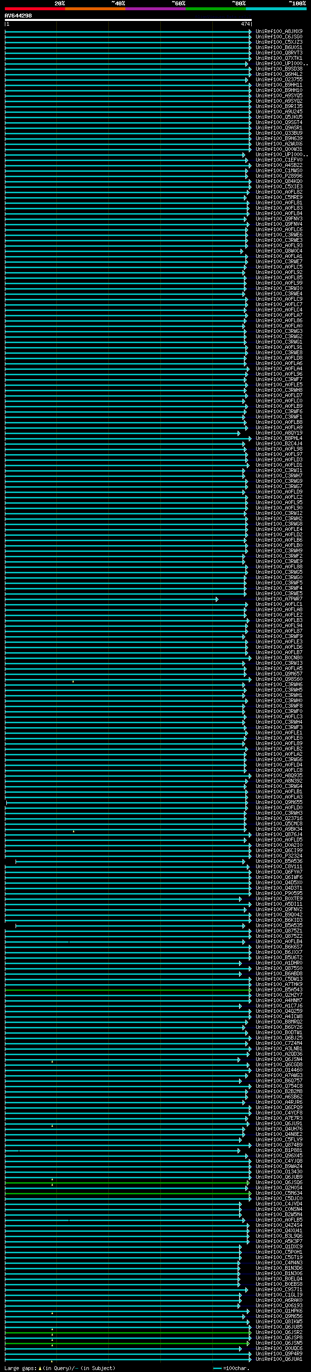Click the green ~80% identity legend segment
Screen dimensions: 311x1372
coord(216,9)
